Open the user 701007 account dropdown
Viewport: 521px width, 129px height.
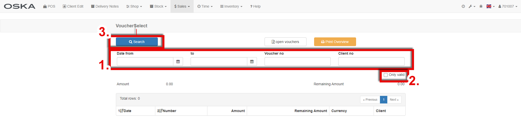508,6
